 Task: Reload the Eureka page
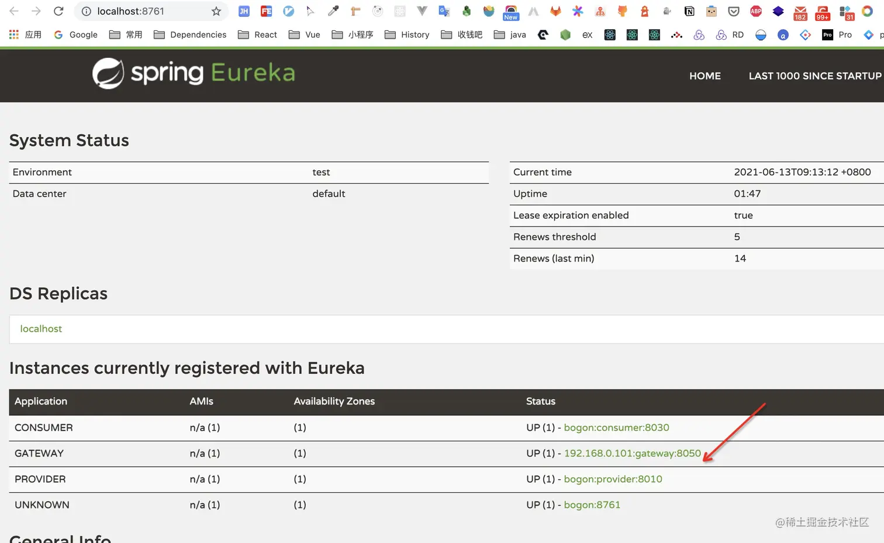pos(58,11)
